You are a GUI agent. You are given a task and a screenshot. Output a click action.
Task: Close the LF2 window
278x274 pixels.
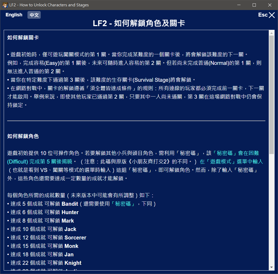pyautogui.click(x=270, y=5)
